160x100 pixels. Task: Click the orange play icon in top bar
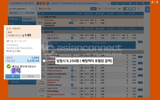(41, 3)
